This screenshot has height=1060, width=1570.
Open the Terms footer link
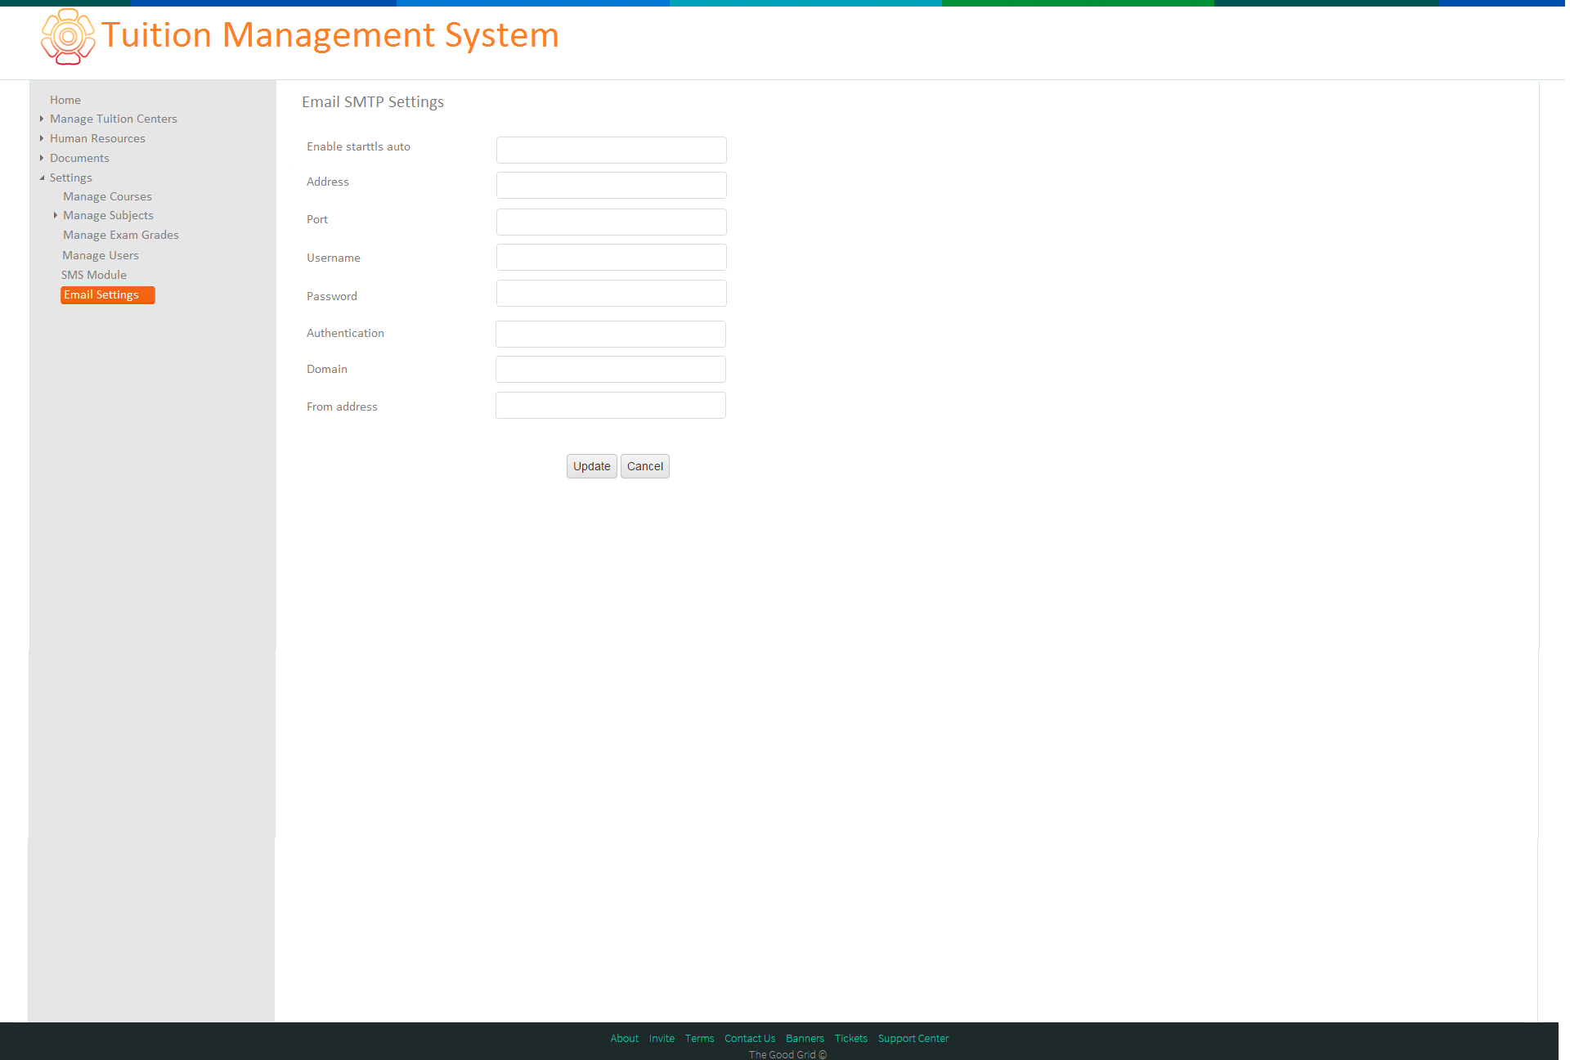coord(699,1039)
